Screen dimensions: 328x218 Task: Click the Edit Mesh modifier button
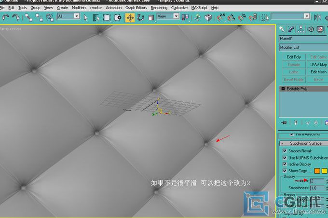tap(317, 72)
